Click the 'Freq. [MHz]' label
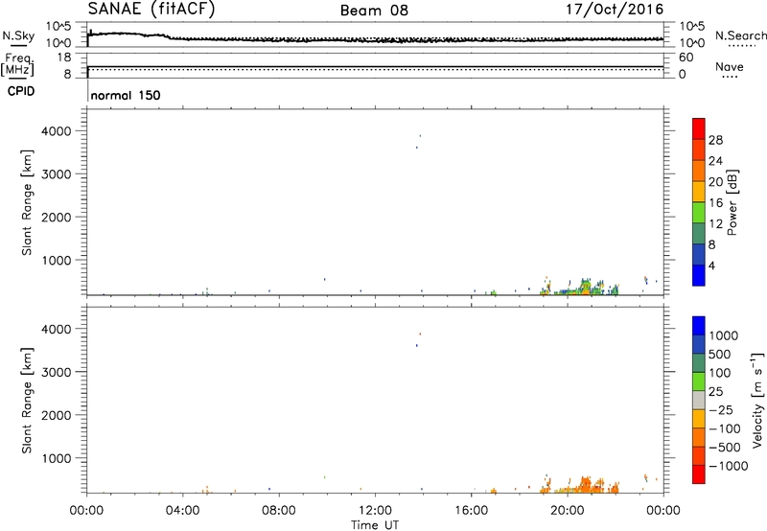Screen dimensions: 767x531 tap(17, 64)
